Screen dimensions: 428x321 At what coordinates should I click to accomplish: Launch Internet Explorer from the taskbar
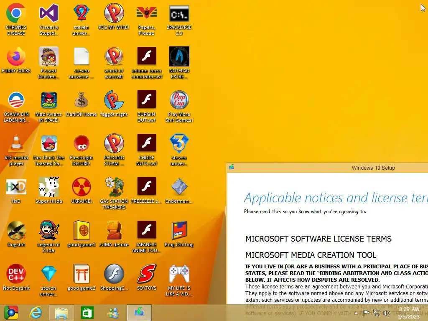[x=36, y=313]
